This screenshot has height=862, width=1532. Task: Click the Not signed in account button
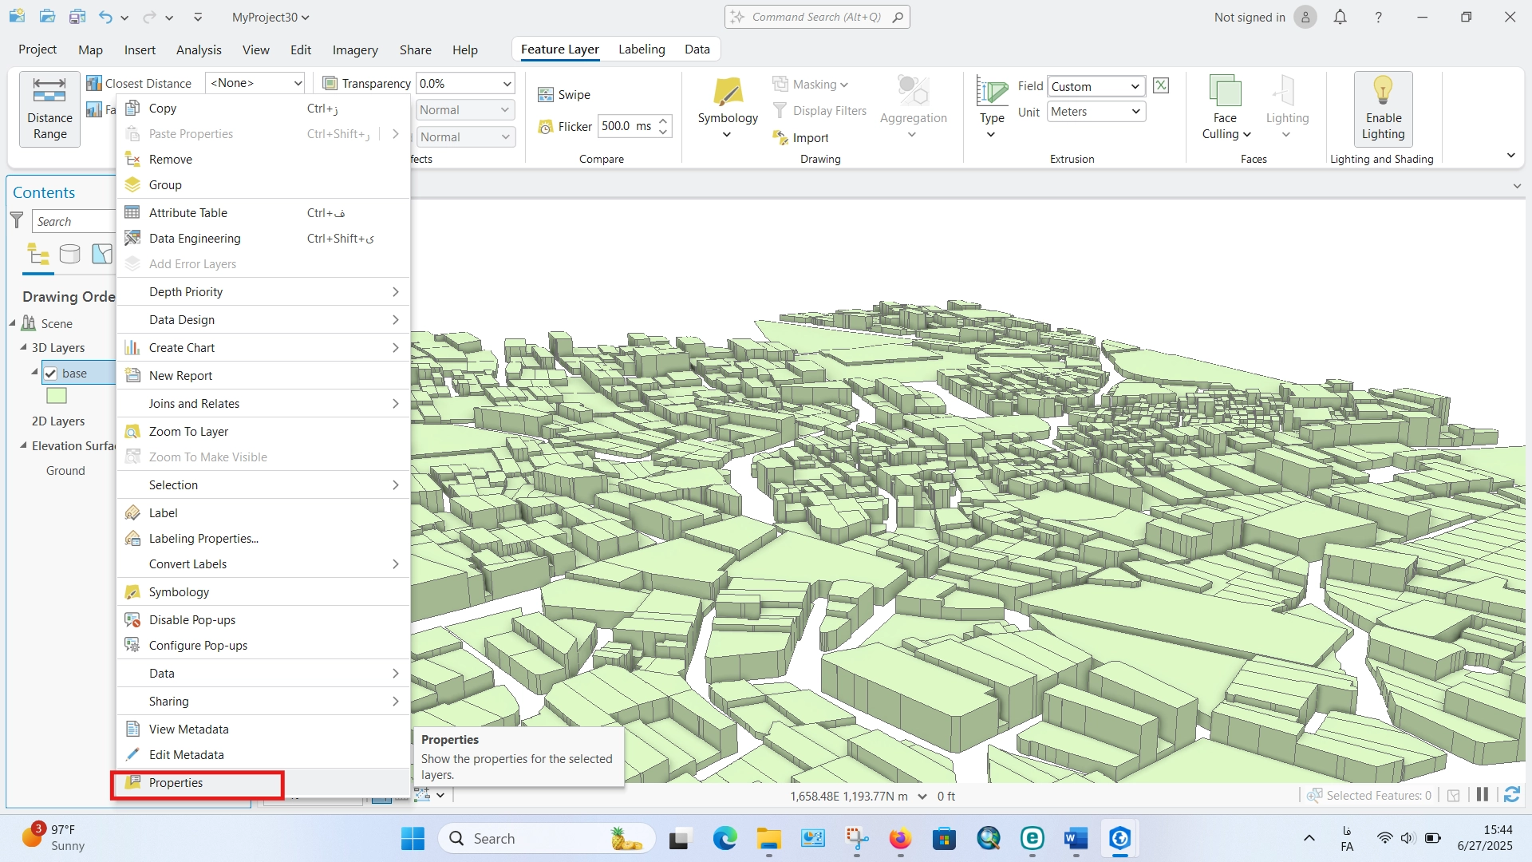1265,17
